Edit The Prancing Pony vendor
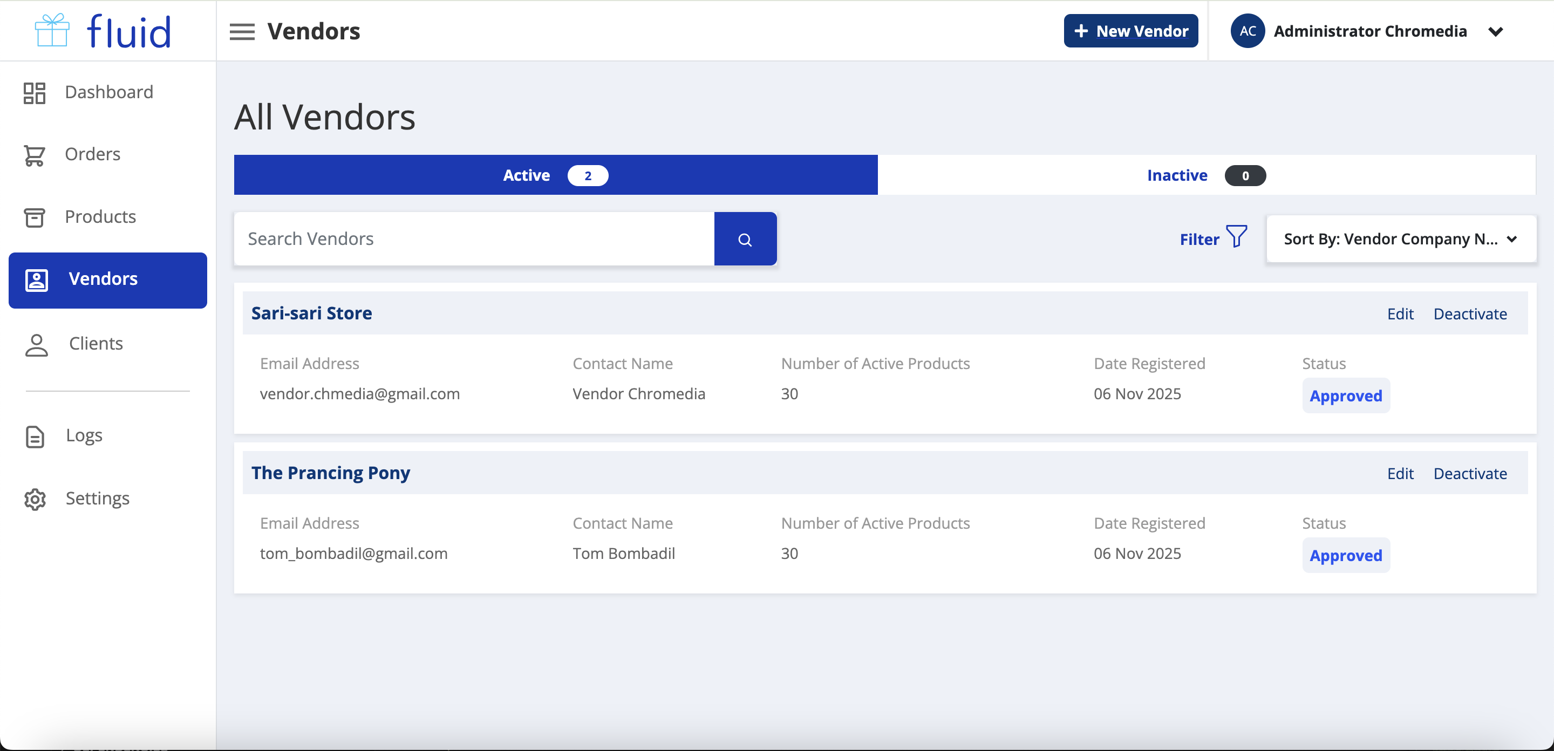 point(1400,474)
